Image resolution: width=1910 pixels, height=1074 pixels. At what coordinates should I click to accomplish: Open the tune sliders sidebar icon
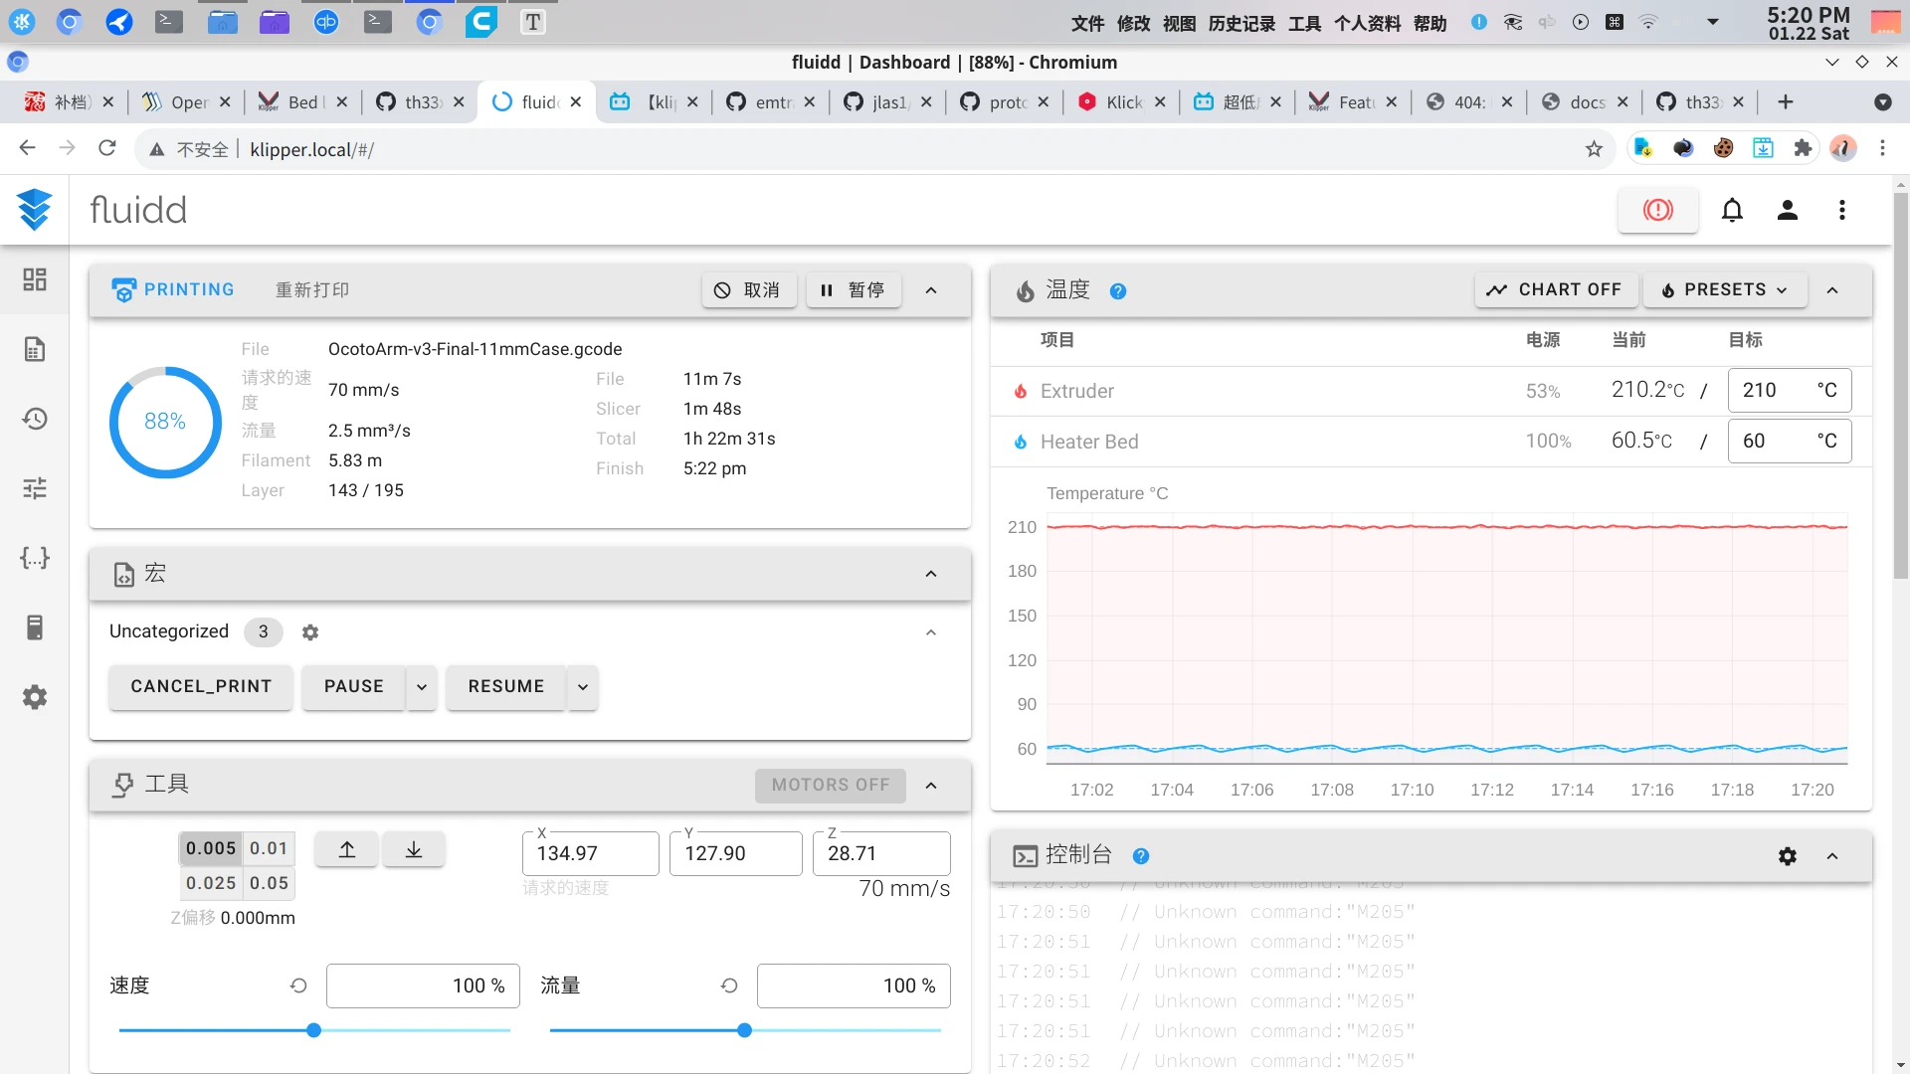[35, 488]
